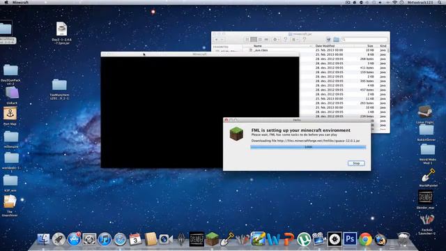This screenshot has height=251, width=446.
Task: Click the Wi-Fi status icon
Action: click(x=395, y=2)
